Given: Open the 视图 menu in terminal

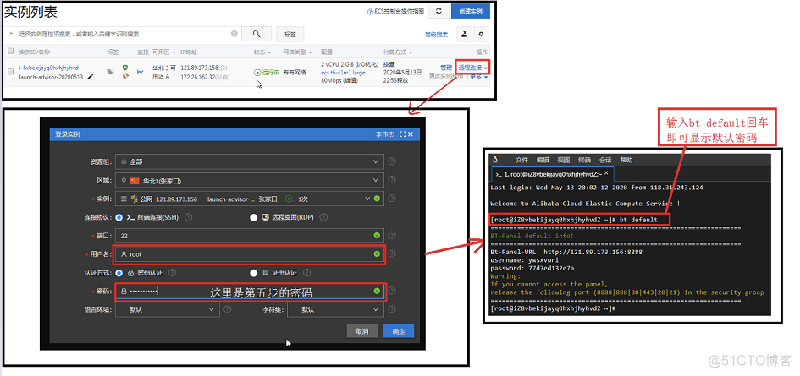Looking at the screenshot, I should point(563,160).
